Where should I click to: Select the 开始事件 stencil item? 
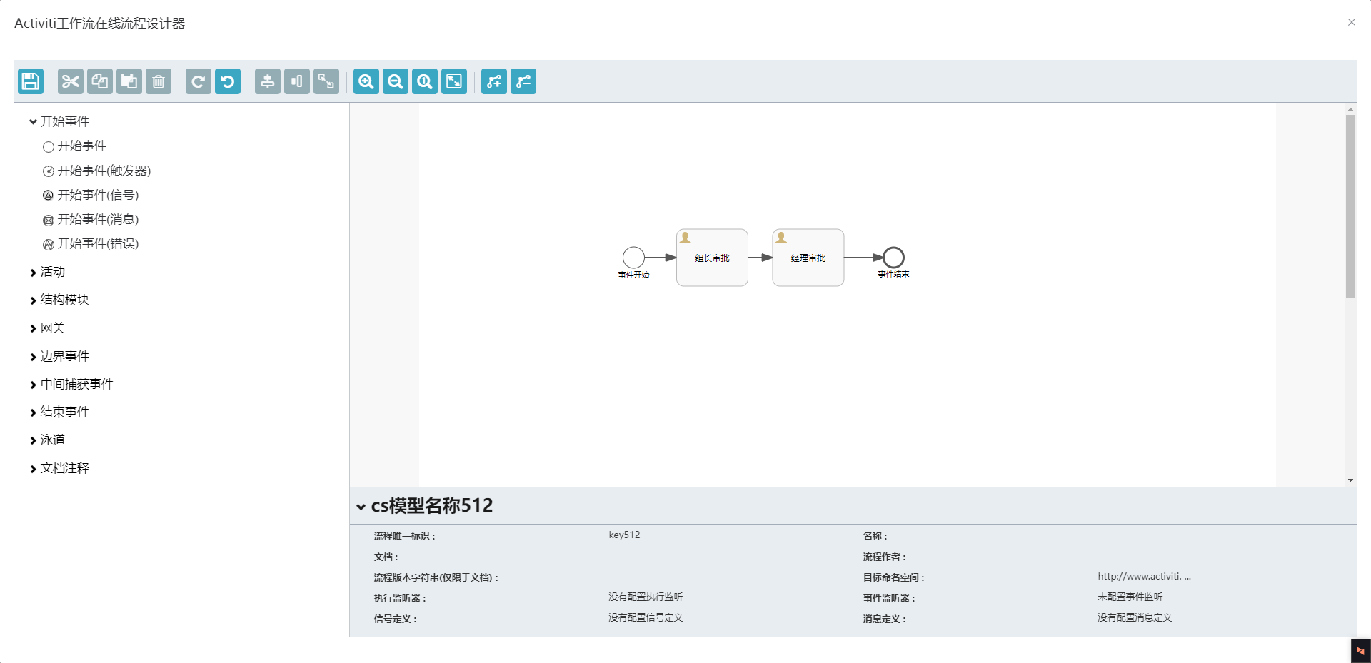pos(74,146)
